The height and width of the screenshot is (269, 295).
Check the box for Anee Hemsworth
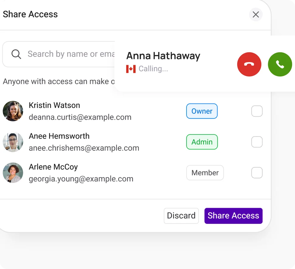click(x=257, y=142)
